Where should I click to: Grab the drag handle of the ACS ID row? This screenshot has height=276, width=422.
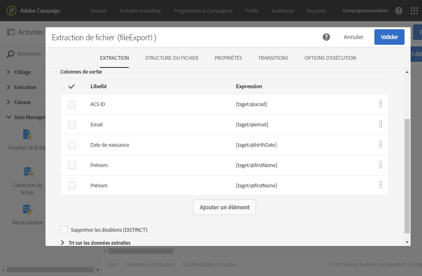381,104
